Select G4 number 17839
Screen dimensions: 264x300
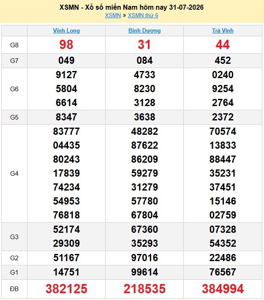66,173
